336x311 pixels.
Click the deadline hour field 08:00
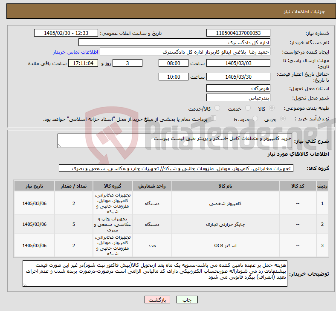click(x=174, y=63)
